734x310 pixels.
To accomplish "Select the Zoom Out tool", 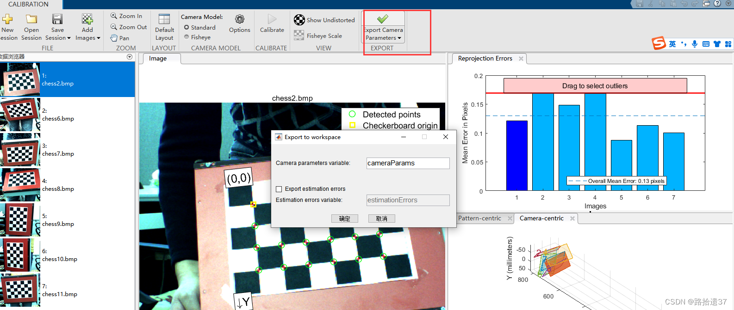I will click(129, 27).
